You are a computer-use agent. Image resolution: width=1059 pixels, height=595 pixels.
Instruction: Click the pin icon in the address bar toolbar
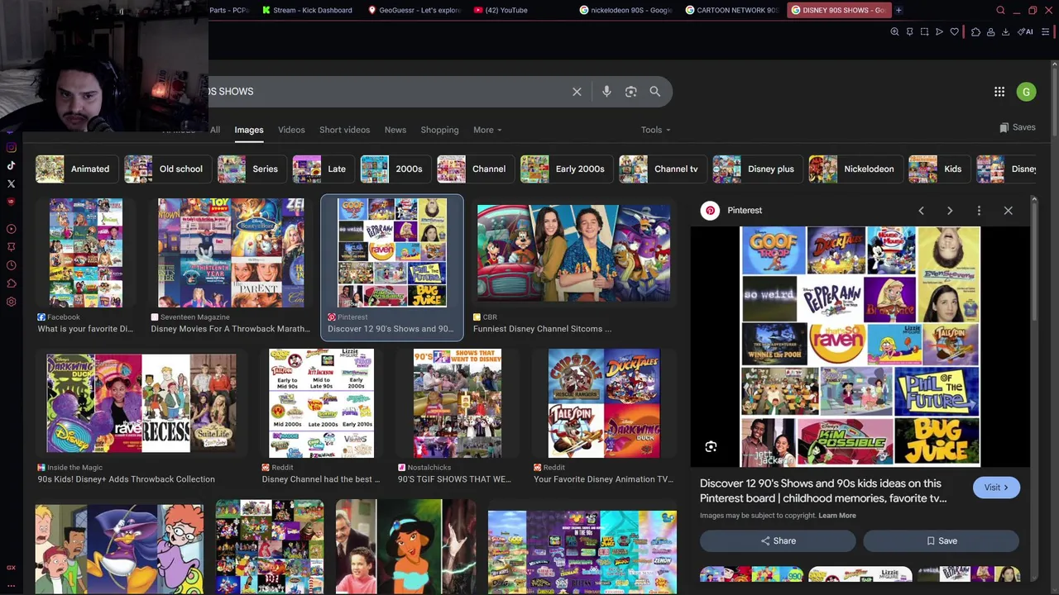(909, 32)
